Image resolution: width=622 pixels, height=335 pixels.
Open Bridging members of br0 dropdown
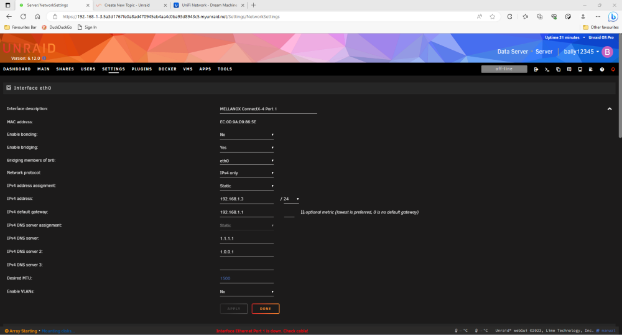tap(247, 161)
